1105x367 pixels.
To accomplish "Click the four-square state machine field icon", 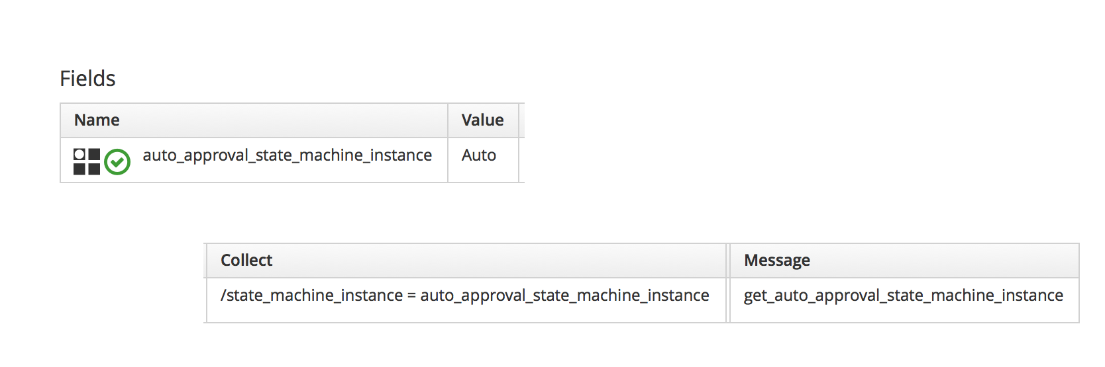I will point(87,161).
